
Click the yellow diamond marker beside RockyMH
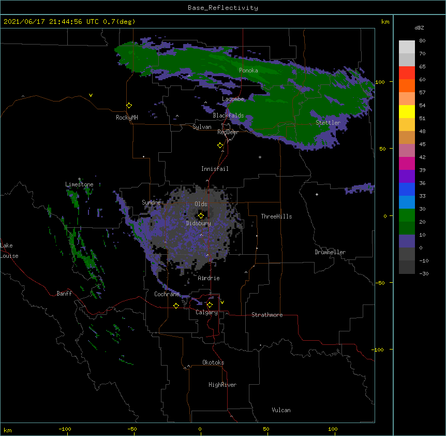129,106
